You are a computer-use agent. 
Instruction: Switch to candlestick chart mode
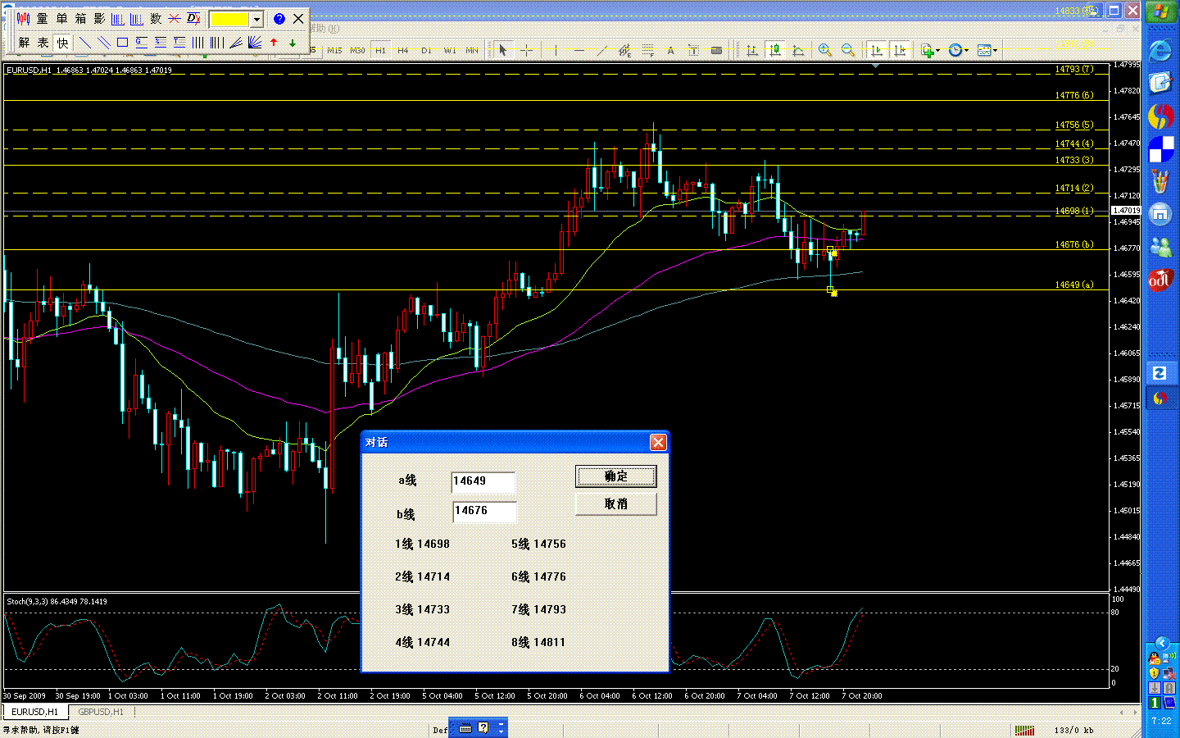click(774, 51)
